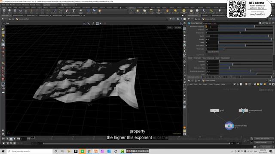The width and height of the screenshot is (275, 154).
Task: Select the Sphere shelf tool
Action: coord(9,11)
